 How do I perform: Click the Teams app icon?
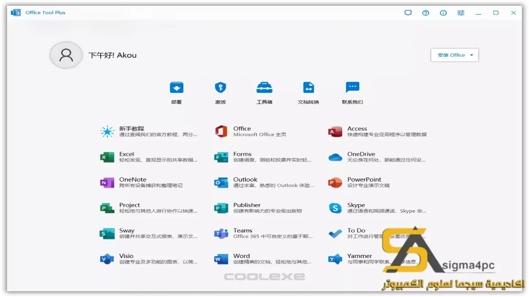tap(221, 234)
